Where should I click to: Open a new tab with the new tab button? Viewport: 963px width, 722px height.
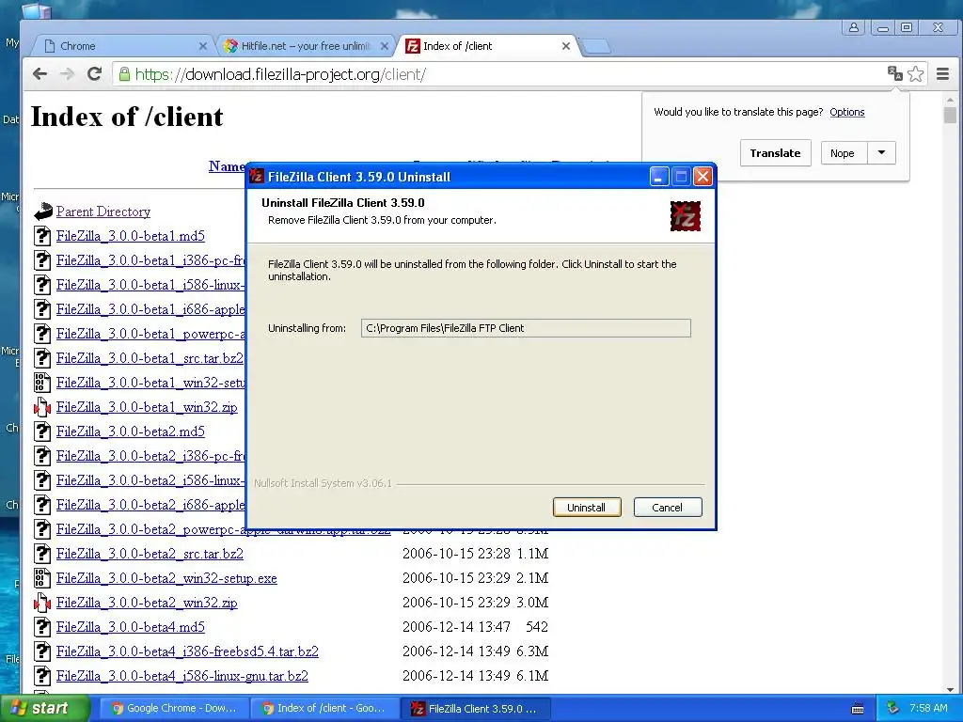point(594,46)
